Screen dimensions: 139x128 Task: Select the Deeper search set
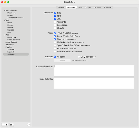point(10,25)
